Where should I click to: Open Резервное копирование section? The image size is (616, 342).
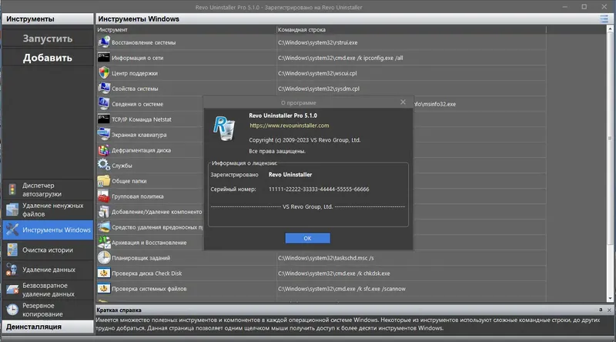[48, 310]
